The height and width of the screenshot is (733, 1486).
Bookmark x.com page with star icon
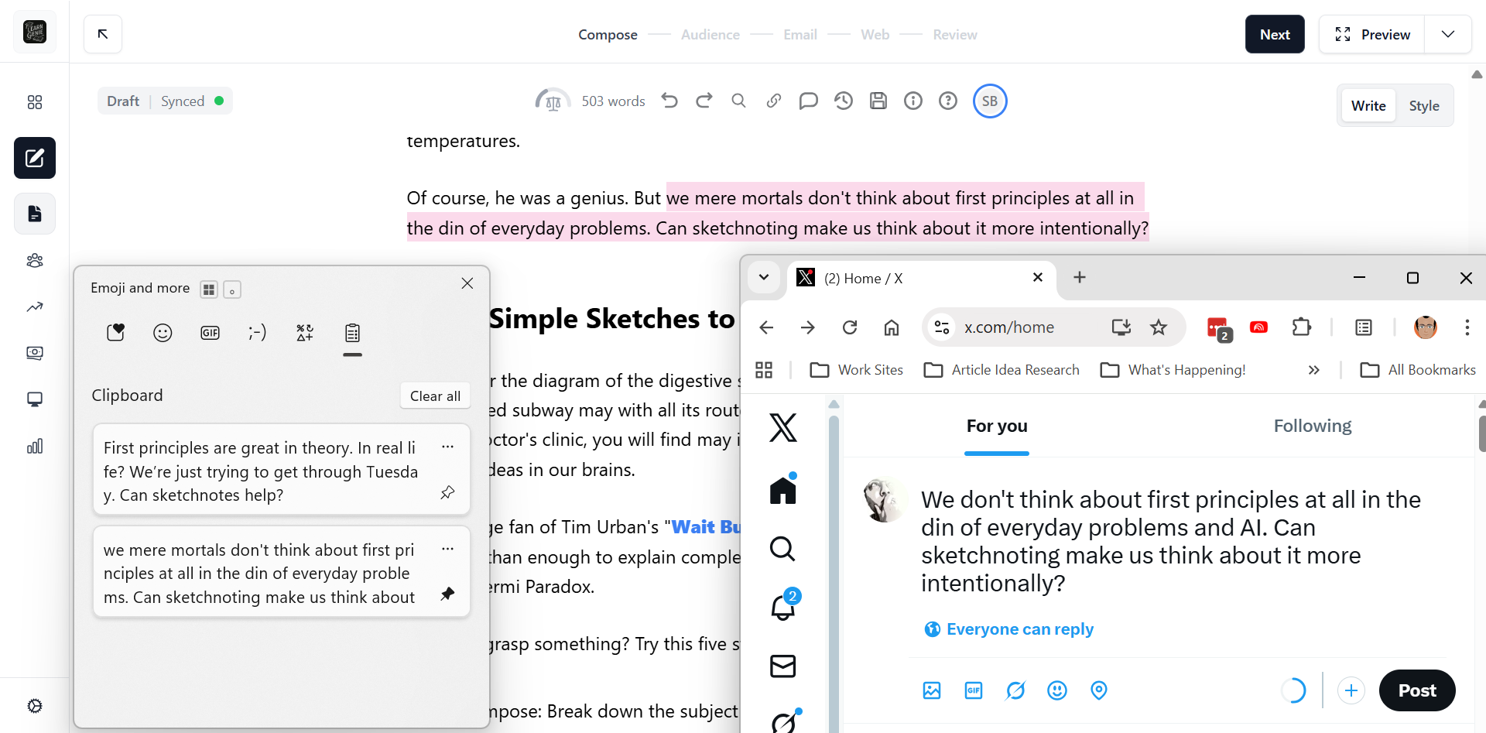coord(1159,327)
